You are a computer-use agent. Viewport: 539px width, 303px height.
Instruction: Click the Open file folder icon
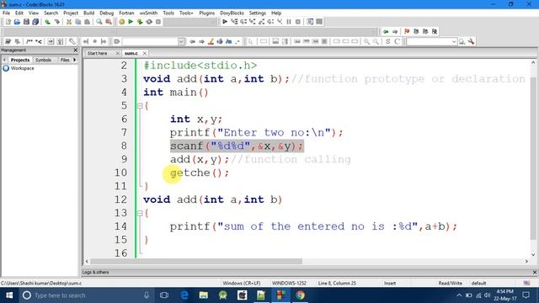17,22
